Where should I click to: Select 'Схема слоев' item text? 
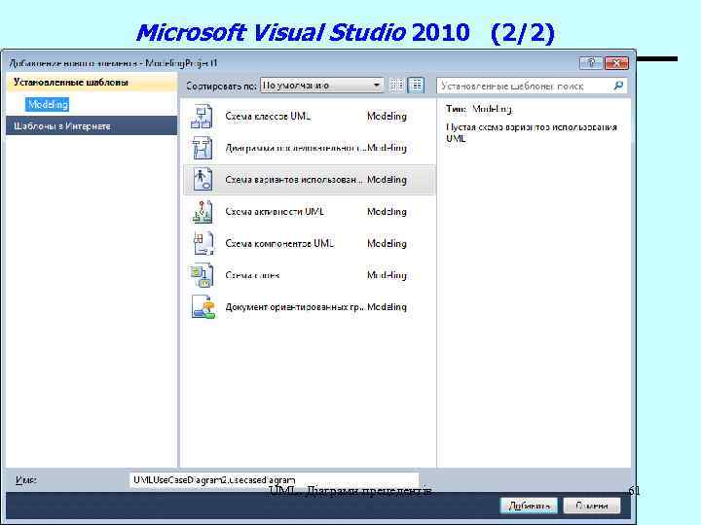click(x=252, y=275)
